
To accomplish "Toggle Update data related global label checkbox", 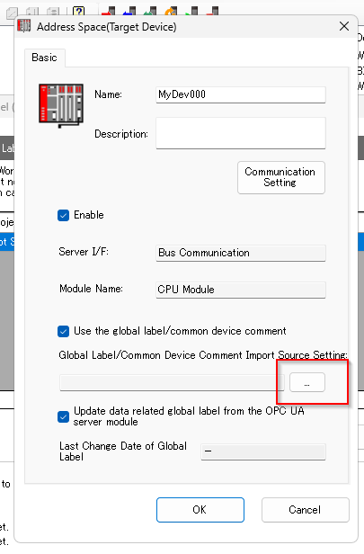I will pos(63,416).
